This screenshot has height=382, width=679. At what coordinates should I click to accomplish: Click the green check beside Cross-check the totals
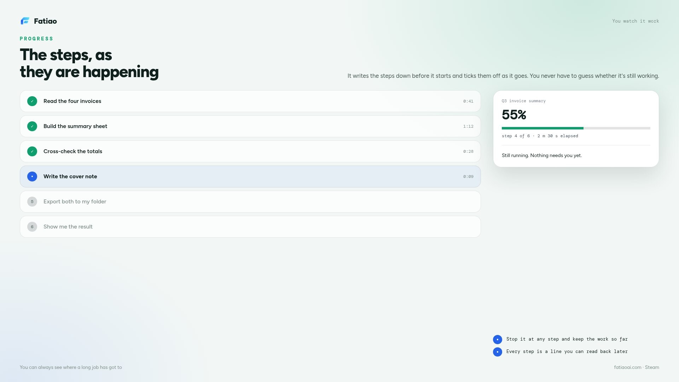point(32,151)
